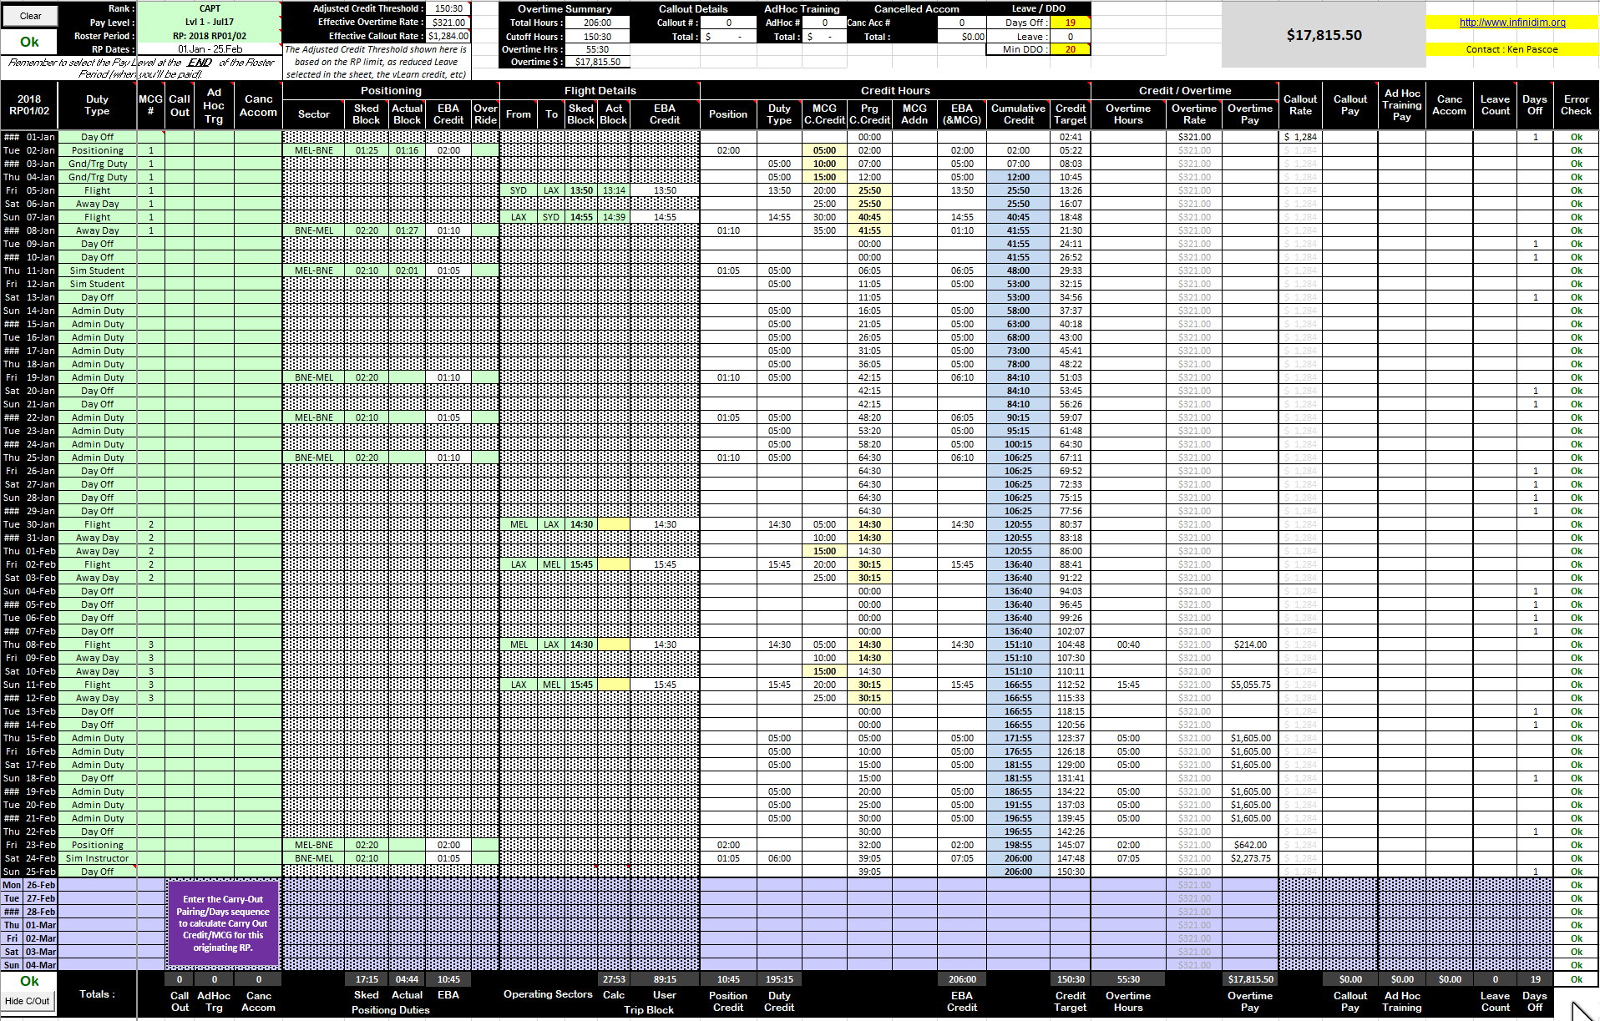Click purple Carry-Out instruction note box
The width and height of the screenshot is (1600, 1021).
(223, 923)
